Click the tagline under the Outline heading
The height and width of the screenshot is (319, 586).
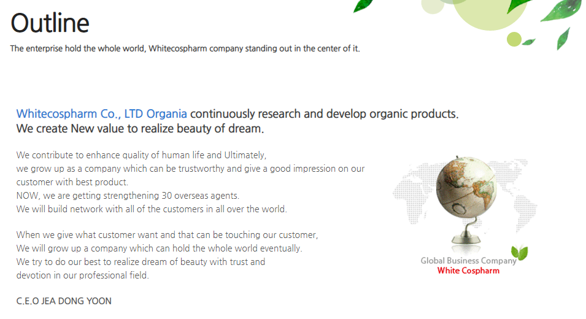coord(185,48)
